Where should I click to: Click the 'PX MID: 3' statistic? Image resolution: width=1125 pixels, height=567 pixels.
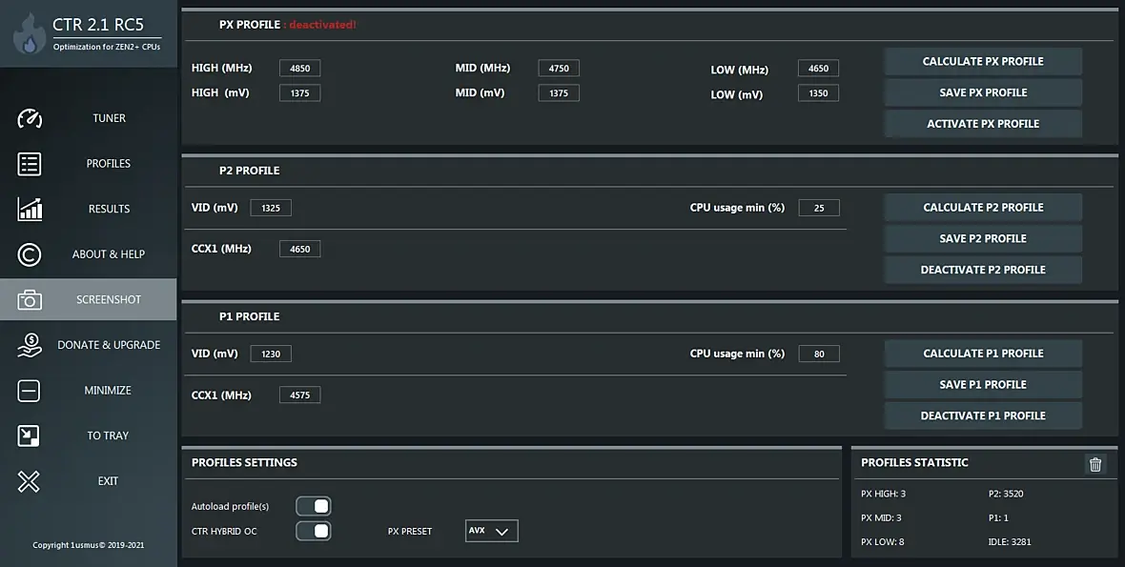881,517
